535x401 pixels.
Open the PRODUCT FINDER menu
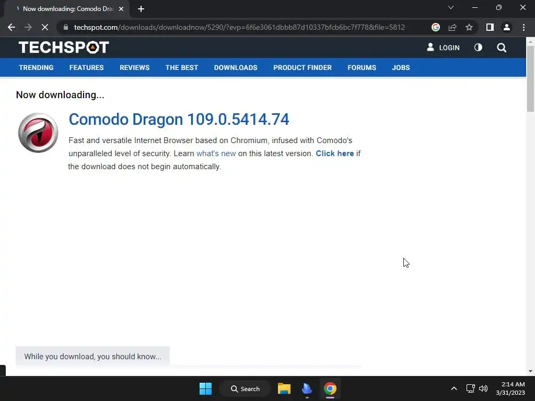(x=303, y=67)
